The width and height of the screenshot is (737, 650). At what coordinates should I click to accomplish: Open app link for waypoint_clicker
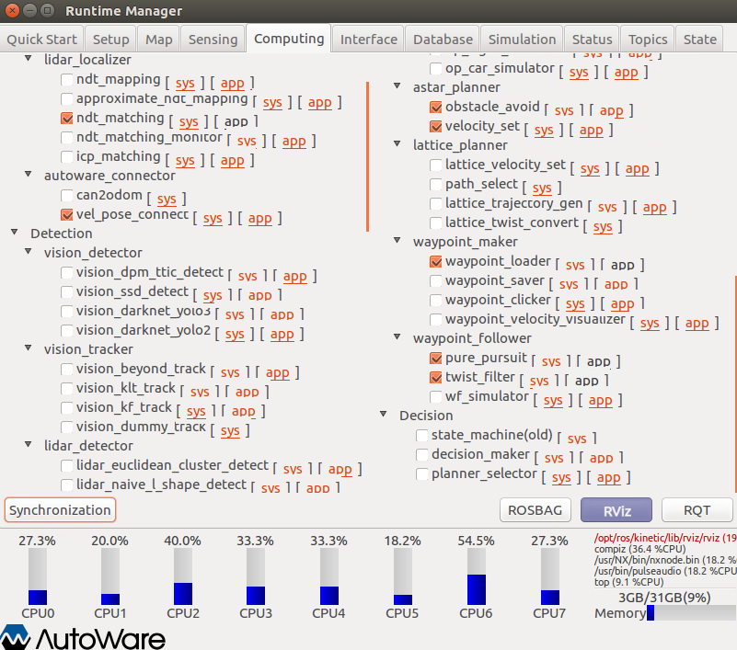(x=622, y=304)
